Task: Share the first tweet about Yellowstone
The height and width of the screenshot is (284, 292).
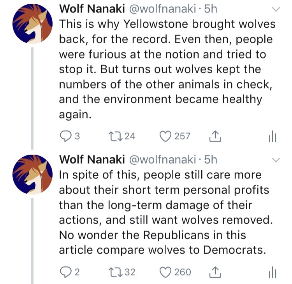Action: click(215, 136)
